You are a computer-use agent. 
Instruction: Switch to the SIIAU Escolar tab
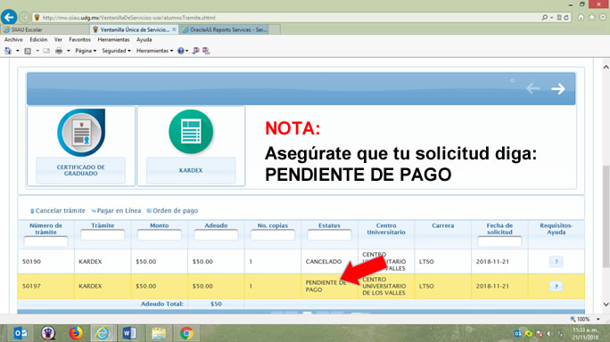[45, 29]
